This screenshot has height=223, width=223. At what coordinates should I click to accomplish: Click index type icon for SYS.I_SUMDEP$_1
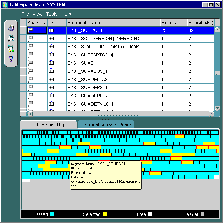51,87
